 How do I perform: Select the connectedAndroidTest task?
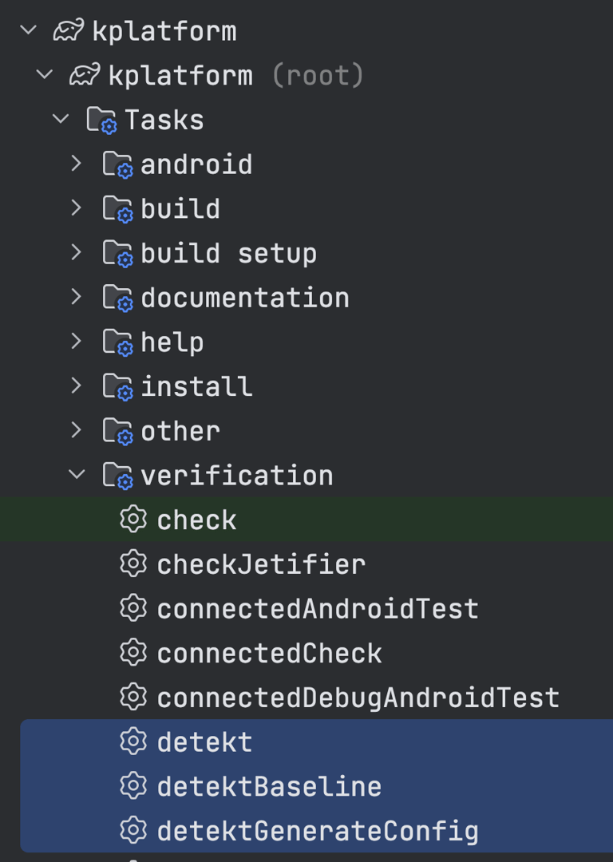318,609
